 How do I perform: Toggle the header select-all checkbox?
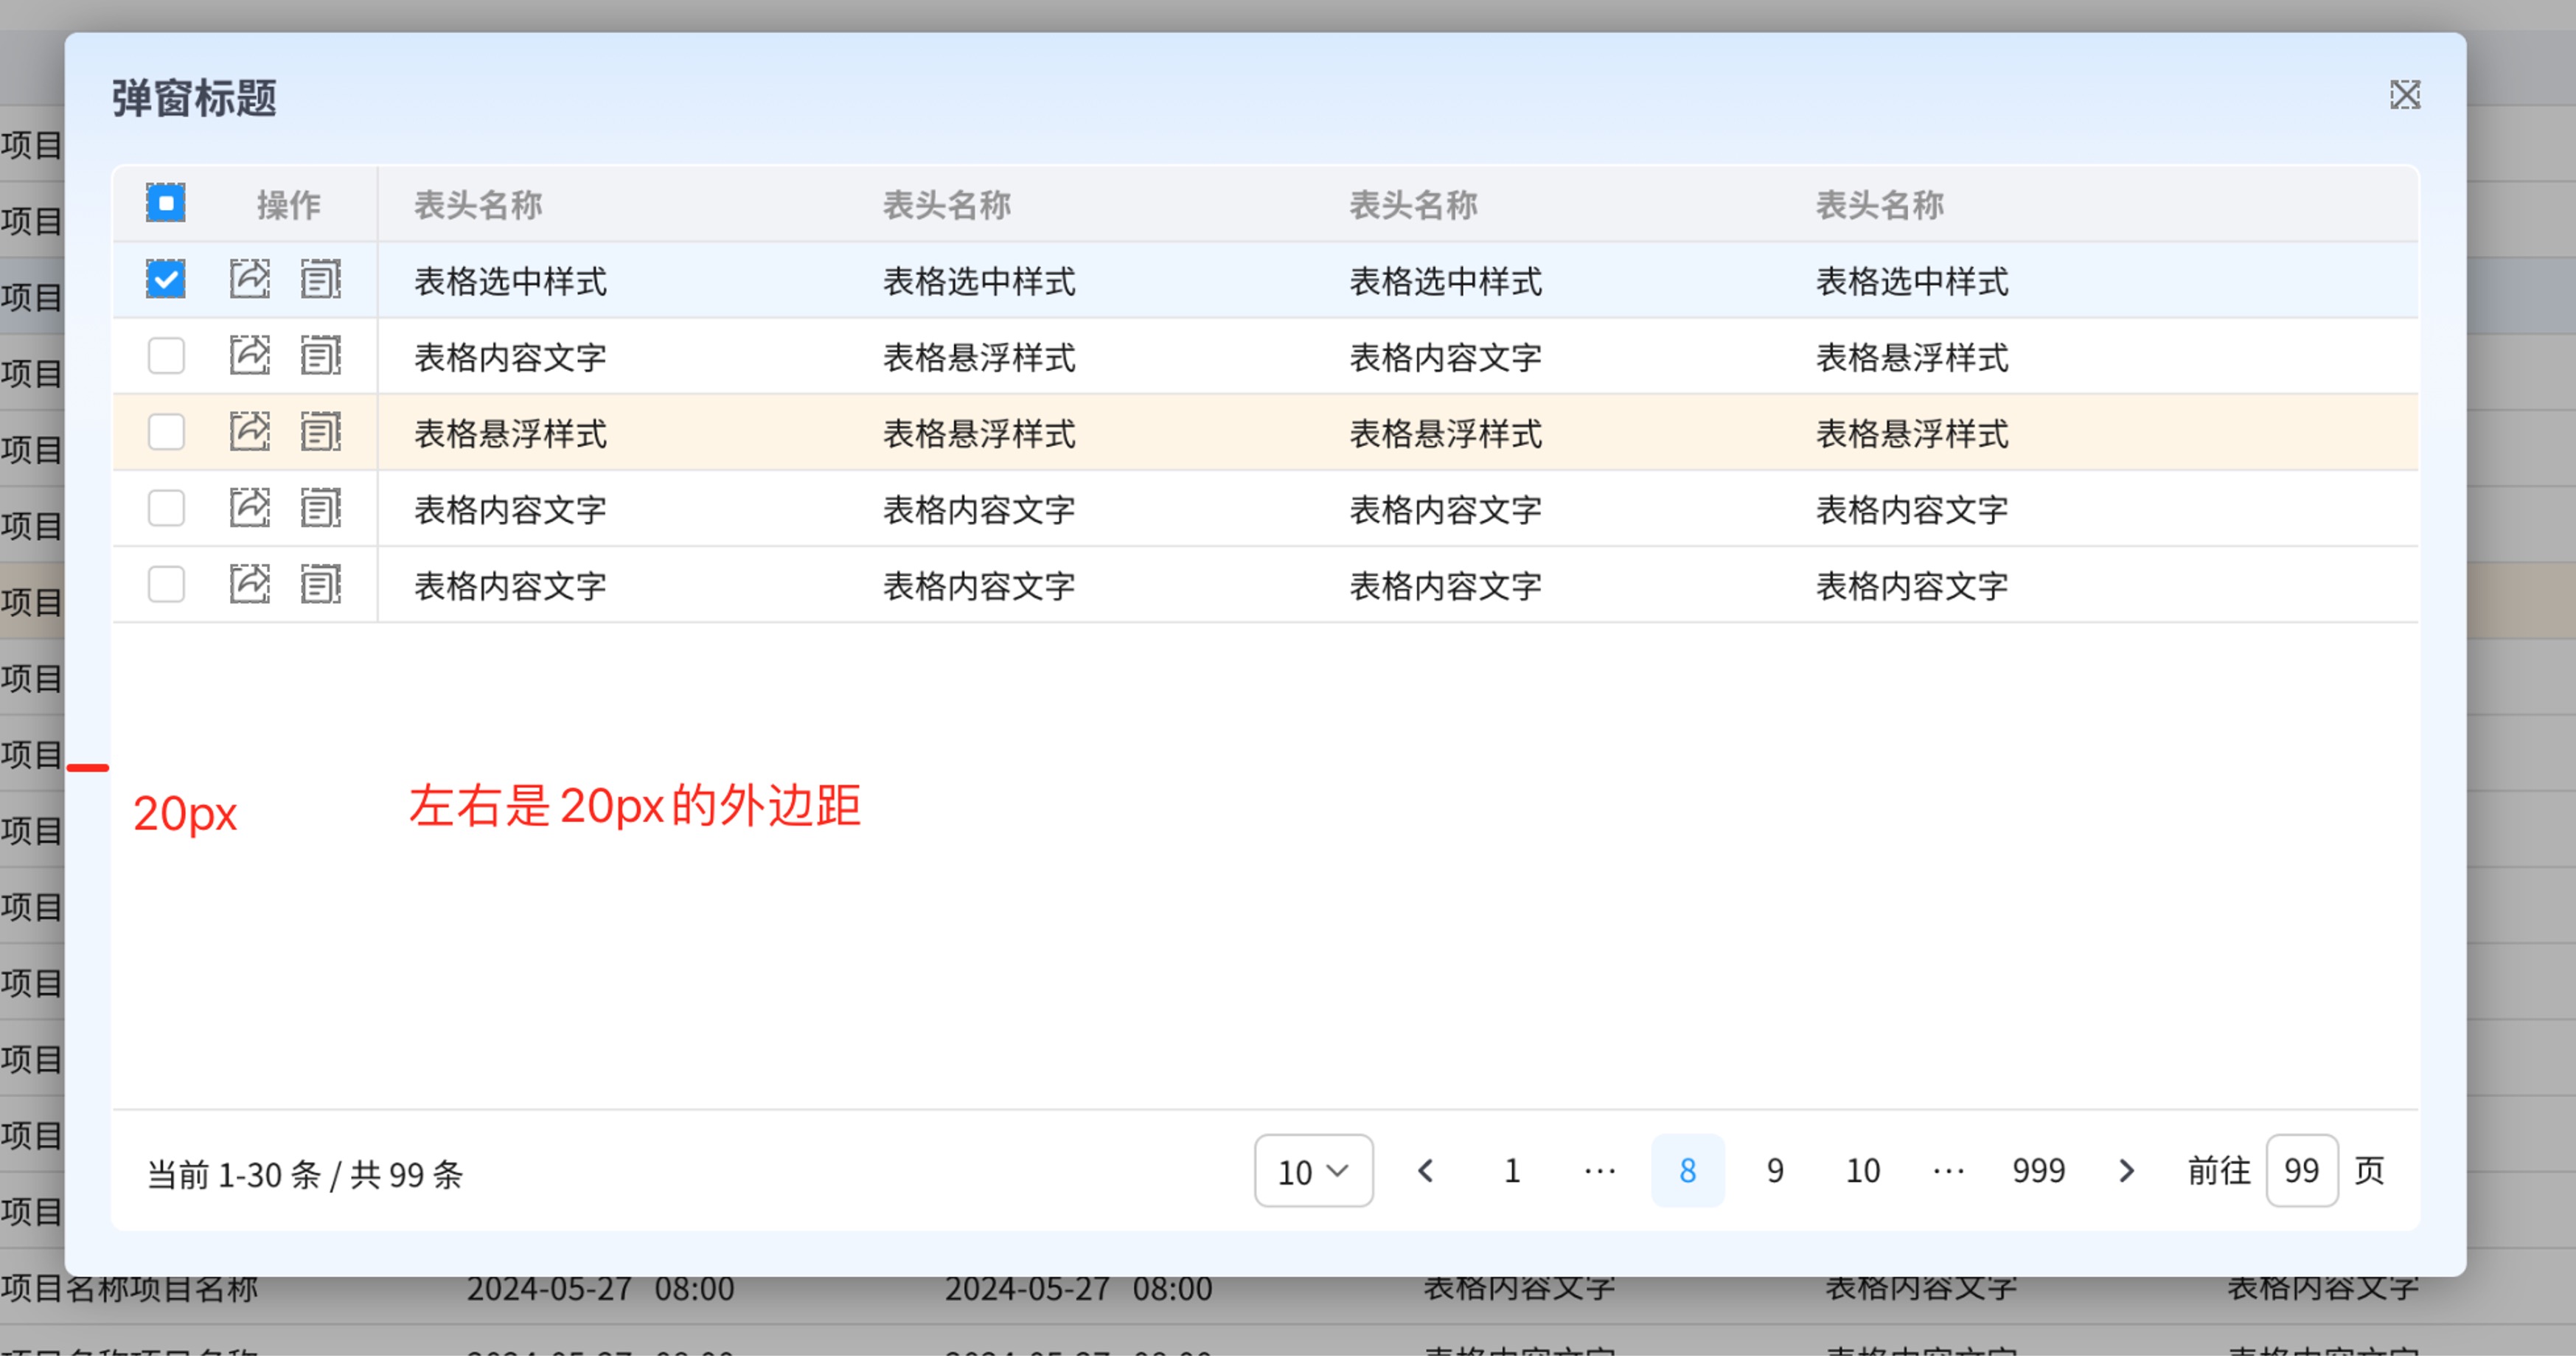coord(166,203)
